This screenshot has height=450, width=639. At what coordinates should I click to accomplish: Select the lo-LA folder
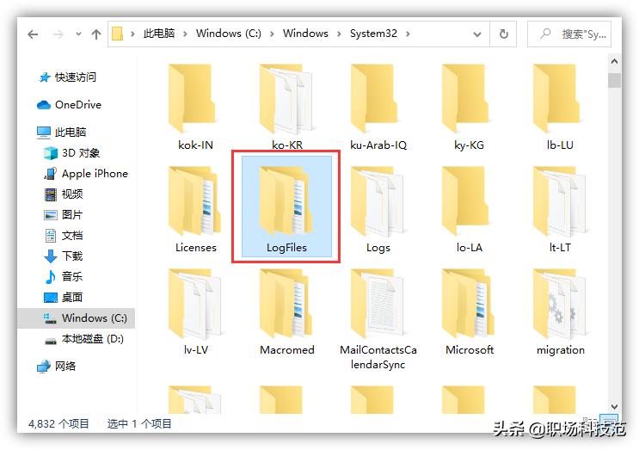tap(469, 209)
